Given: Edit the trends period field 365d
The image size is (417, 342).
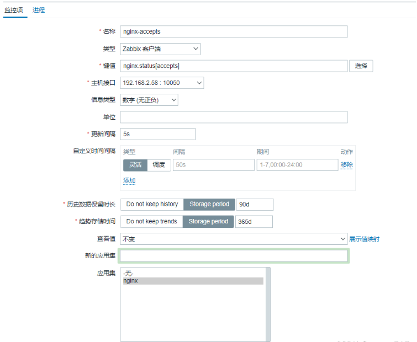Looking at the screenshot, I should (254, 222).
